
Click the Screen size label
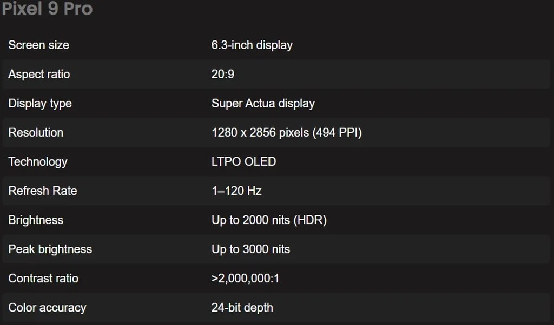(x=38, y=45)
